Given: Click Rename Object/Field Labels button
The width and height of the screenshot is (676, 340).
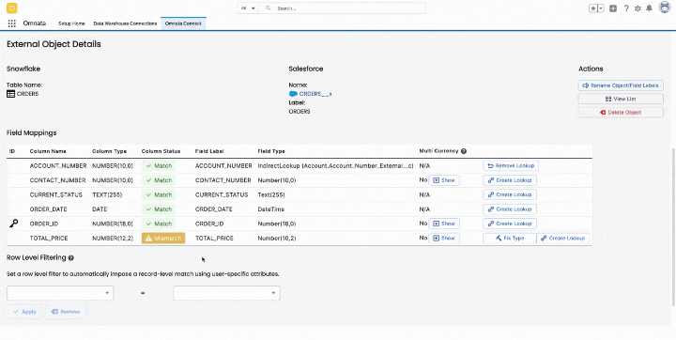Looking at the screenshot, I should tap(621, 85).
